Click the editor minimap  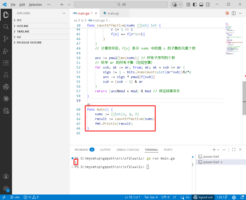(x=234, y=38)
